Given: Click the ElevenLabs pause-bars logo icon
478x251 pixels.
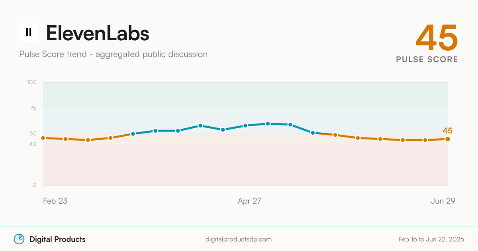Looking at the screenshot, I should click(x=29, y=32).
